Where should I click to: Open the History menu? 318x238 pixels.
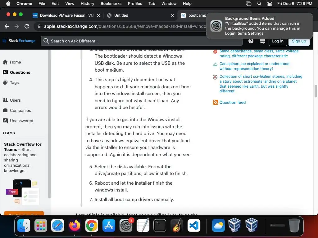point(87,3)
